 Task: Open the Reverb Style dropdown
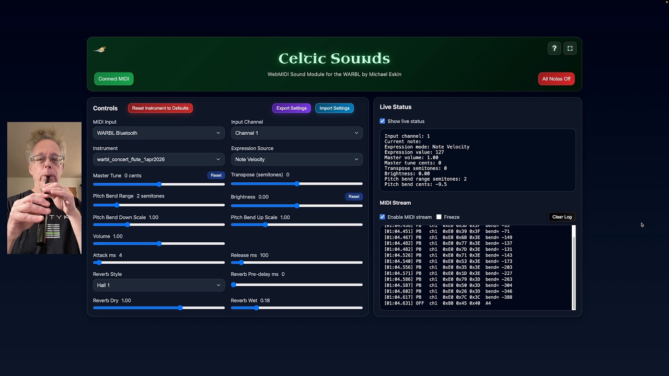[x=158, y=285]
